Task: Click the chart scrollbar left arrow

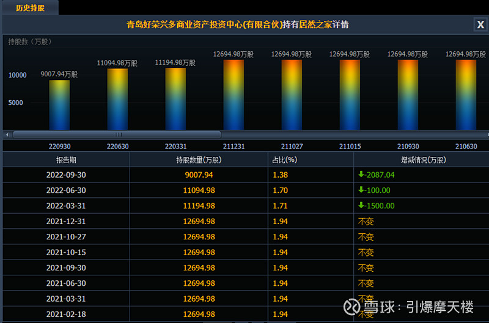Action: tap(7, 134)
